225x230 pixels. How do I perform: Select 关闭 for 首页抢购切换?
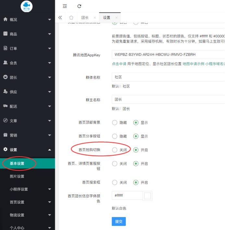pos(115,150)
